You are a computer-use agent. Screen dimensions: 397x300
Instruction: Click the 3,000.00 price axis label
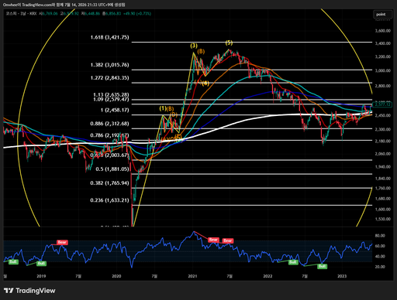(383, 70)
